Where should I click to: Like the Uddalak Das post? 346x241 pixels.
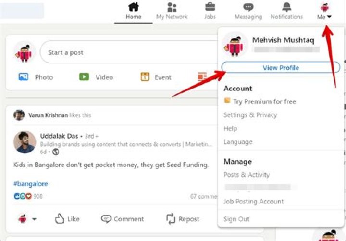(x=67, y=219)
